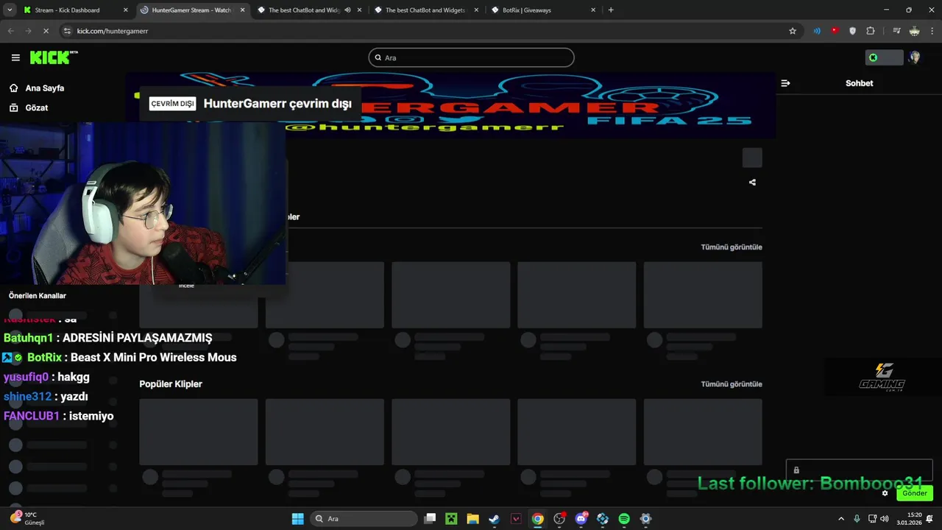
Task: Click the Popüler Klipler heading
Action: pyautogui.click(x=171, y=384)
